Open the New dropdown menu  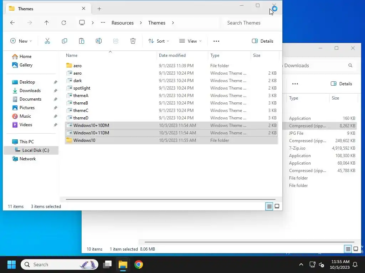(21, 41)
